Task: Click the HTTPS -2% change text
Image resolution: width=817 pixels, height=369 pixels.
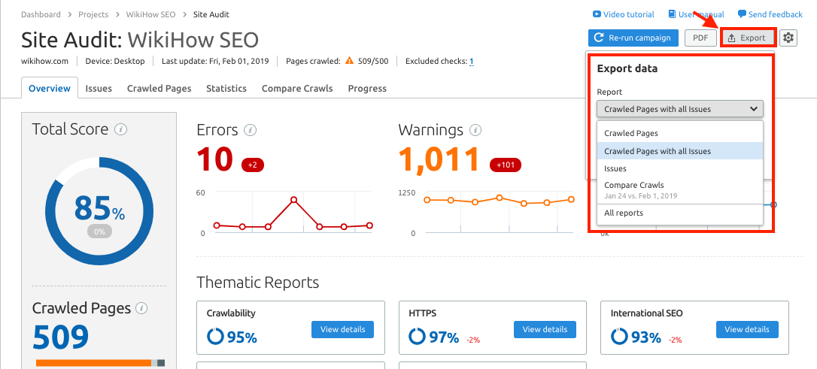Action: pyautogui.click(x=473, y=340)
